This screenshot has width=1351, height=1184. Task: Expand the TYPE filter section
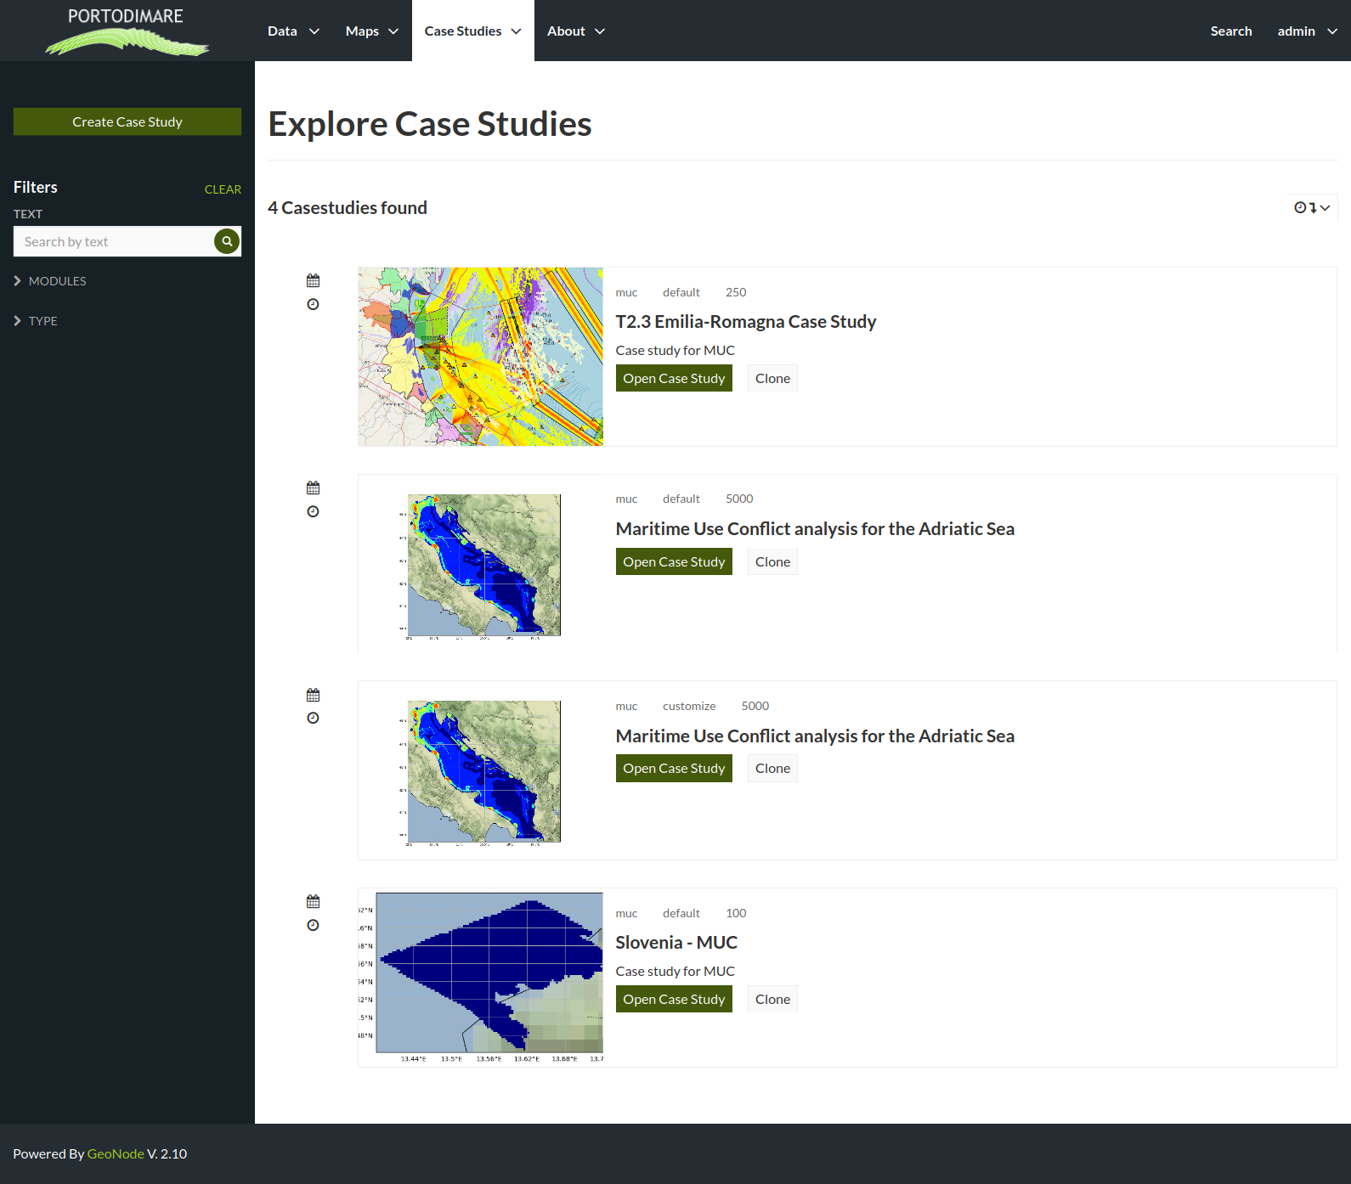pos(36,321)
